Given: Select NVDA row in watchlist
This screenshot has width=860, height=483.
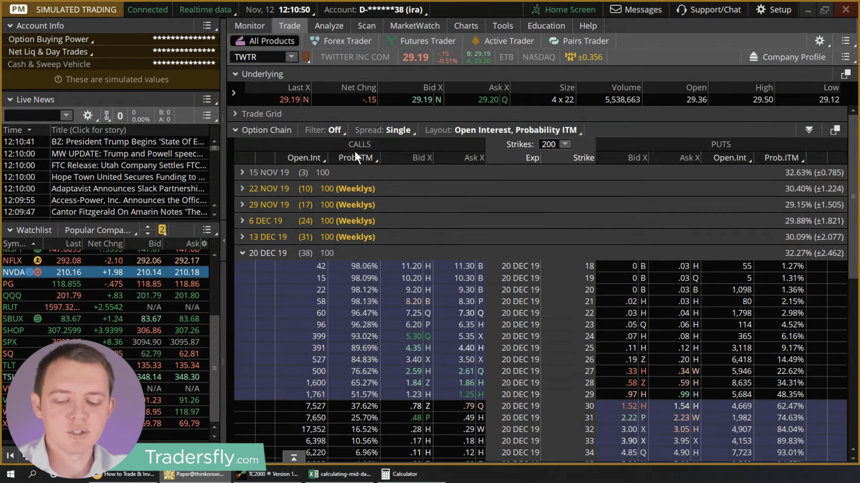Looking at the screenshot, I should (x=105, y=272).
